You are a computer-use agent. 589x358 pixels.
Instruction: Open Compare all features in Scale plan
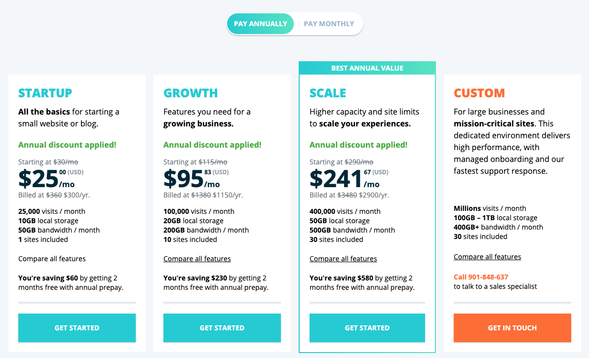343,258
